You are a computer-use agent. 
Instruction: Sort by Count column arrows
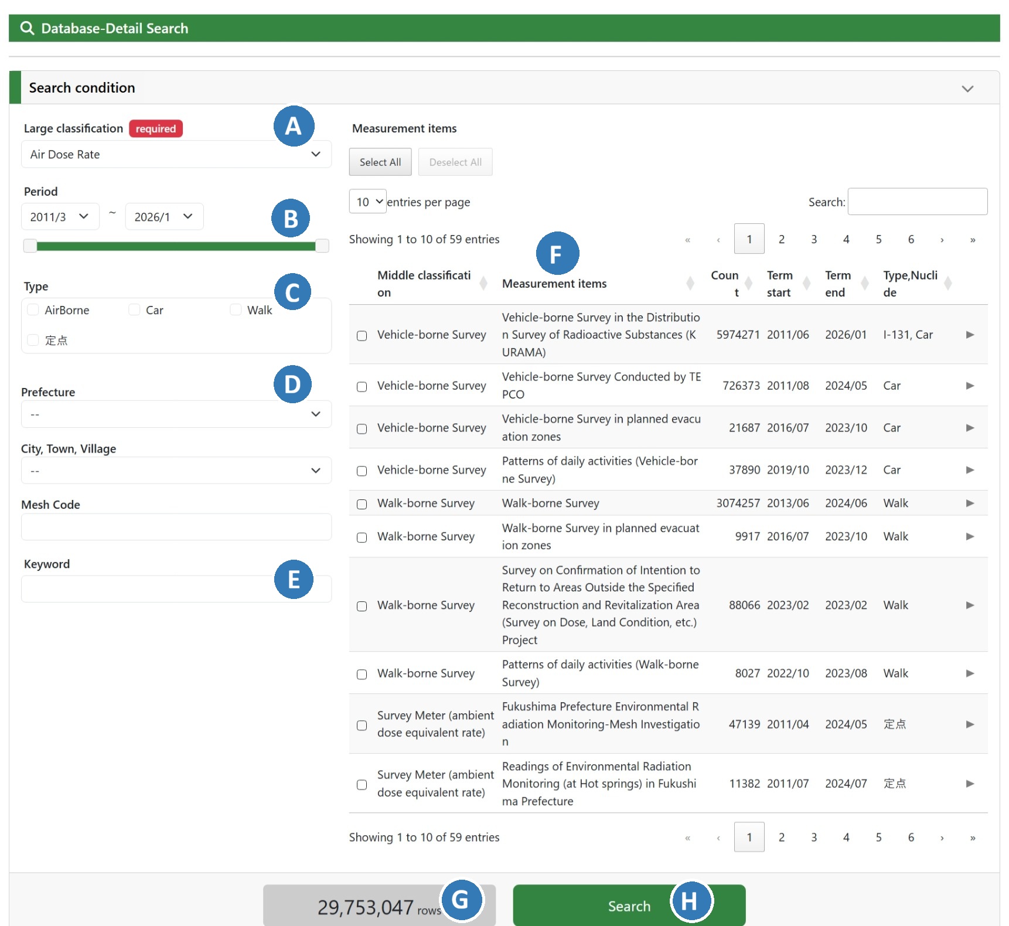pyautogui.click(x=748, y=284)
